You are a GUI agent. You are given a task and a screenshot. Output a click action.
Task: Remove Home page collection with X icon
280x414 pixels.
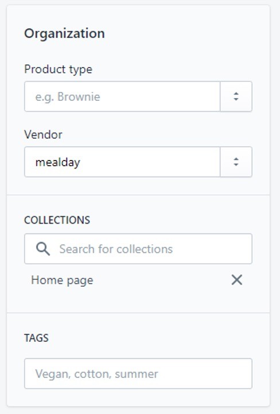pyautogui.click(x=236, y=280)
